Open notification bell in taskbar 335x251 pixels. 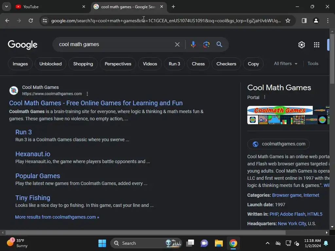(x=326, y=243)
